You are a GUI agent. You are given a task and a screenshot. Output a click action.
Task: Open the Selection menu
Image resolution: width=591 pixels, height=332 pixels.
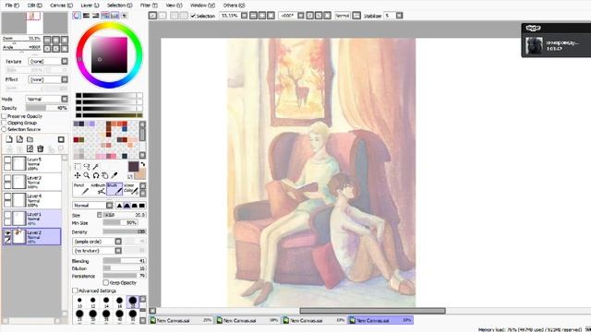click(119, 6)
